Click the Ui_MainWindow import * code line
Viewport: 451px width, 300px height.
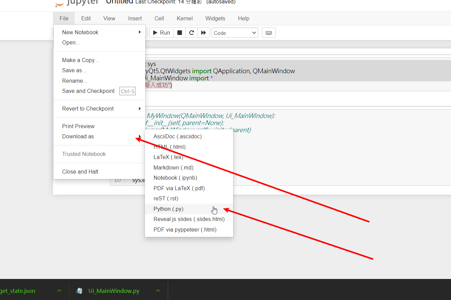[x=179, y=78]
